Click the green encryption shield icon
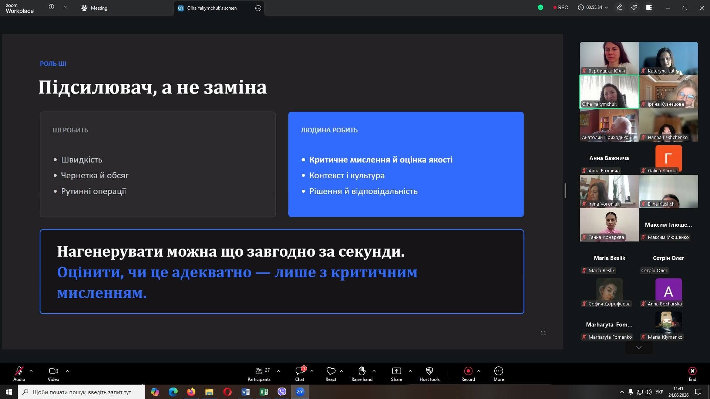 541,7
